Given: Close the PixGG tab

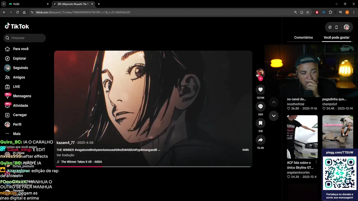Looking at the screenshot, I should [x=48, y=4].
